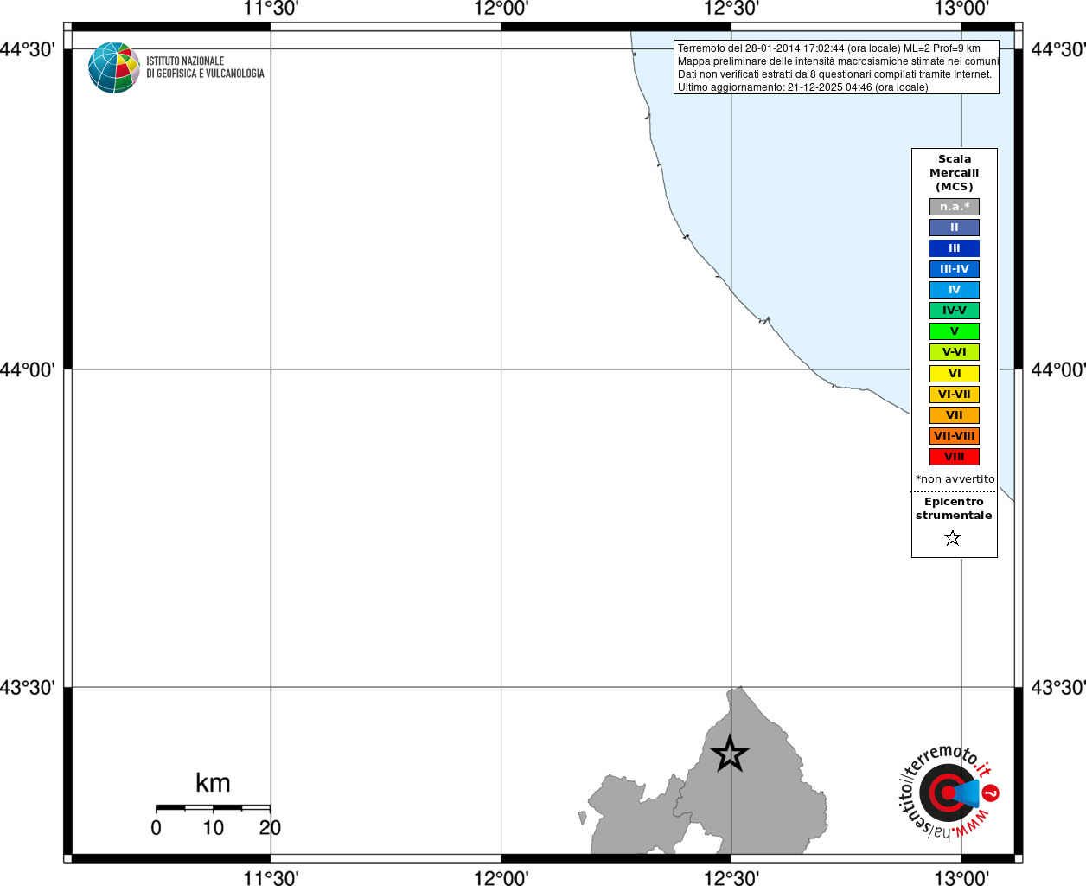Click the bottom 13°00' longitude label
Screen dimensions: 1086x886
(x=961, y=878)
